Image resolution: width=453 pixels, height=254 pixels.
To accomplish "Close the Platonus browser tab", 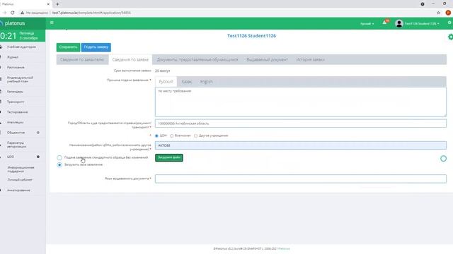I will [48, 4].
